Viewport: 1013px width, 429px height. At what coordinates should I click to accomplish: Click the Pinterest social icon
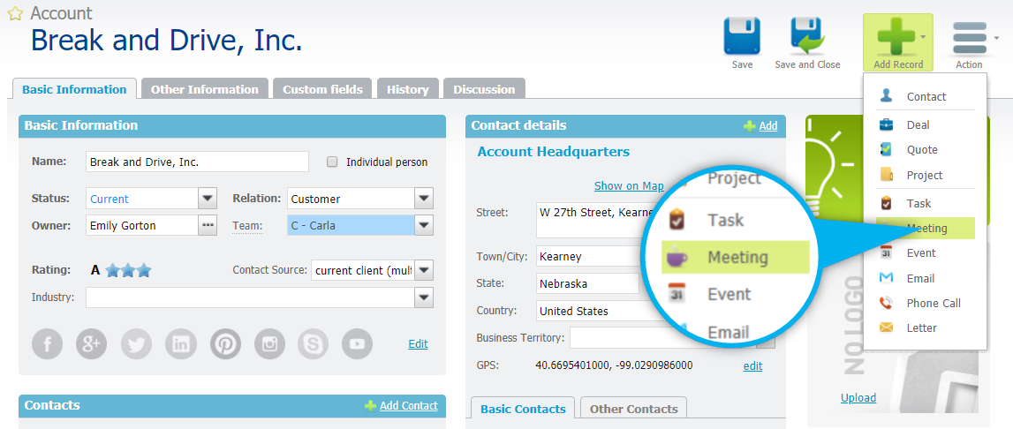(225, 343)
